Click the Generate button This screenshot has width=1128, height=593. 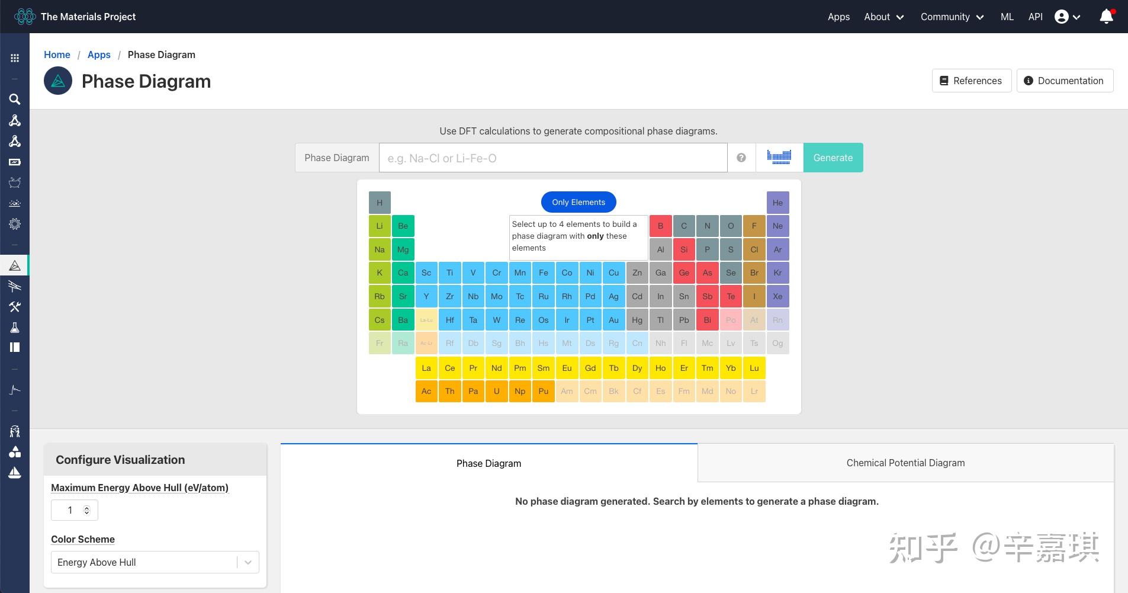[833, 158]
